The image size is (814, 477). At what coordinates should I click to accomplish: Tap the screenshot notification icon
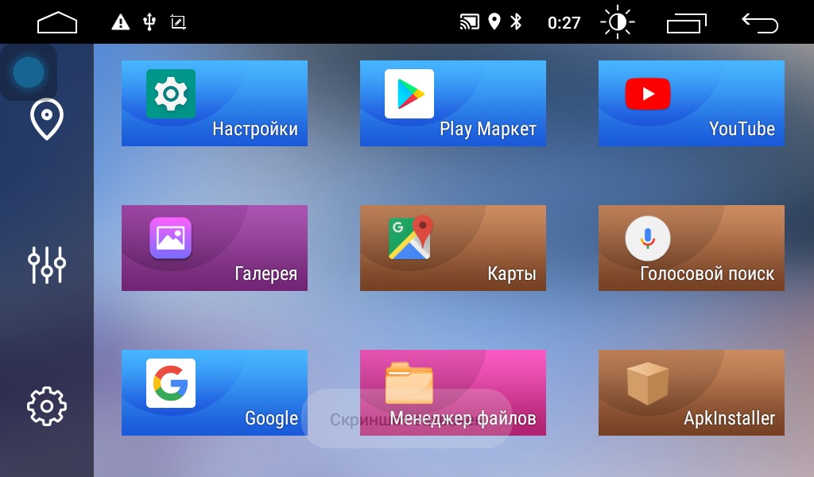(178, 22)
